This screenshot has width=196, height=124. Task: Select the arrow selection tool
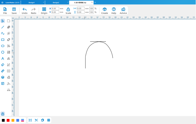click(3, 21)
